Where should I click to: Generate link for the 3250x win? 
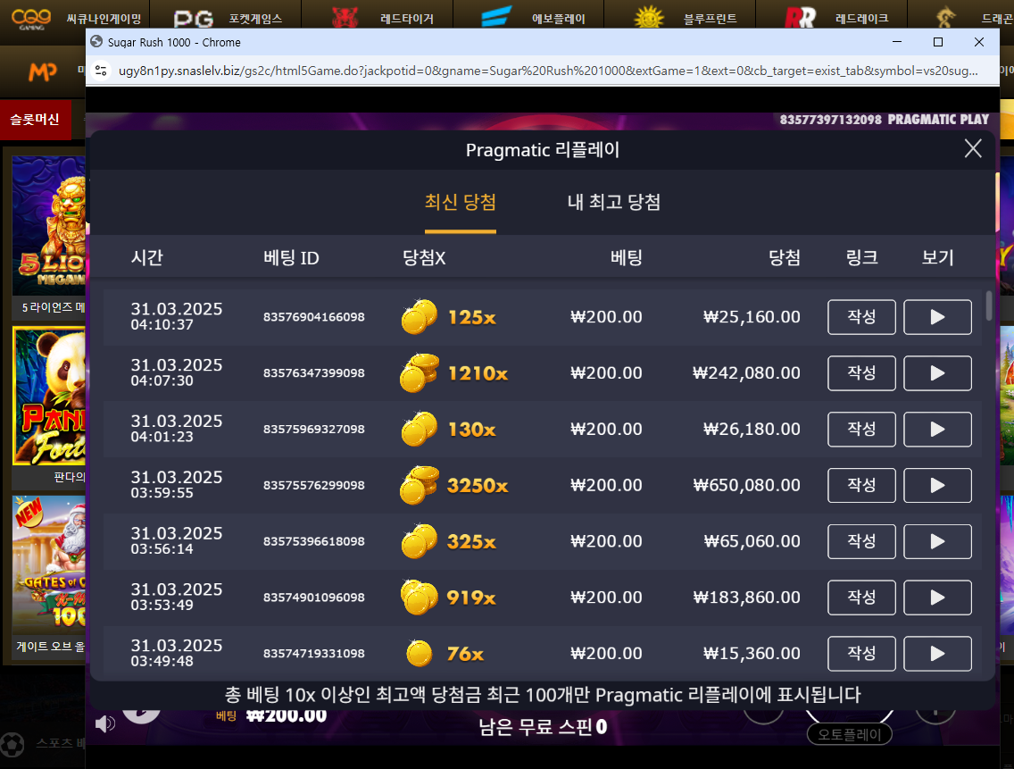861,486
